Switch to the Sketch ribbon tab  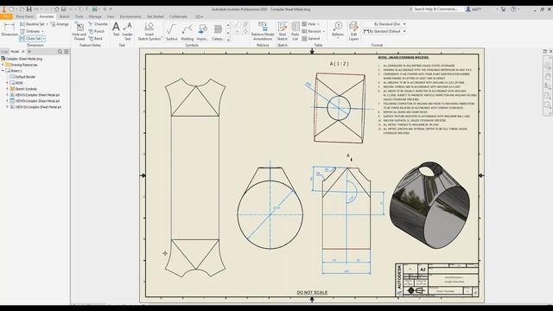64,16
